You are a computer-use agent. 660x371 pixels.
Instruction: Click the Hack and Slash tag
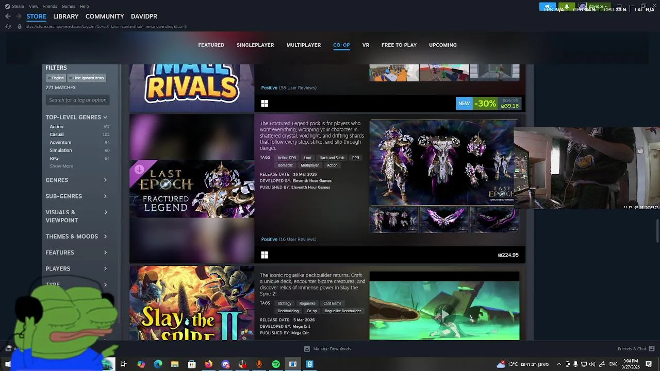coord(332,158)
